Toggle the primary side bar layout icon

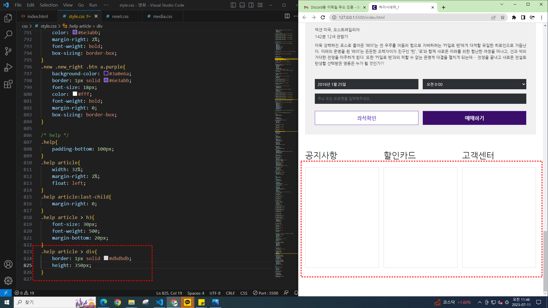click(233, 5)
